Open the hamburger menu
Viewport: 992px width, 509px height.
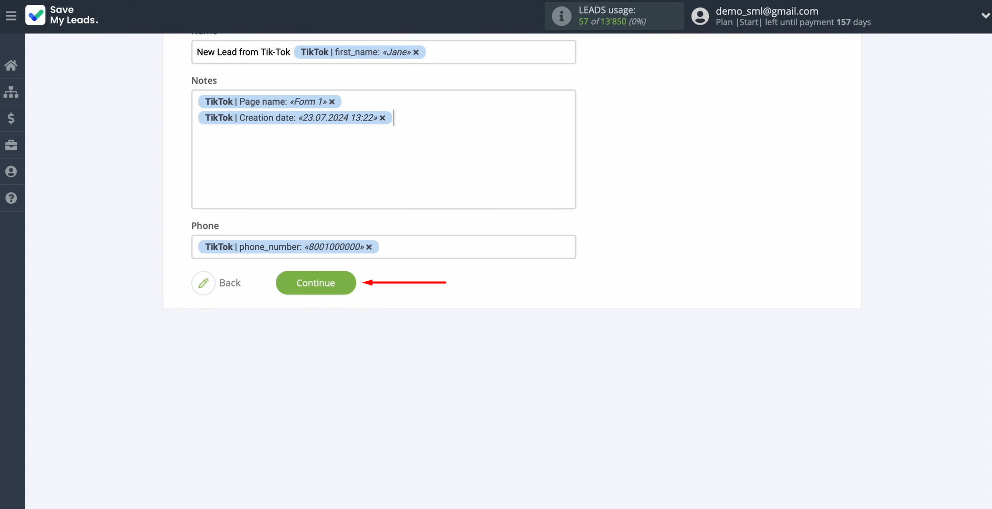(11, 16)
